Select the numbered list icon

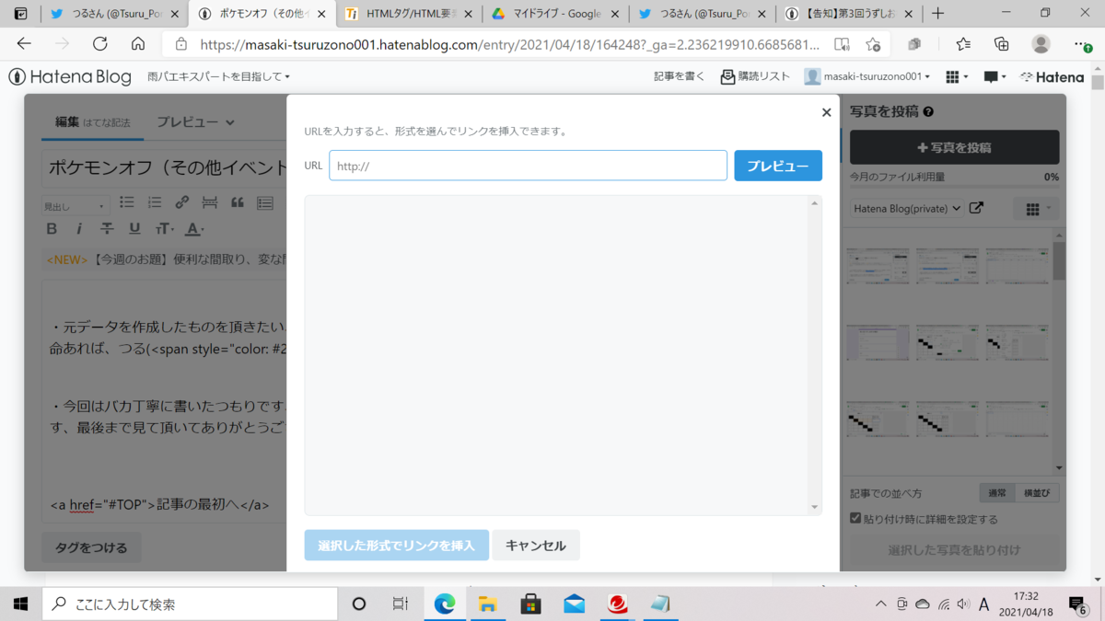point(154,202)
